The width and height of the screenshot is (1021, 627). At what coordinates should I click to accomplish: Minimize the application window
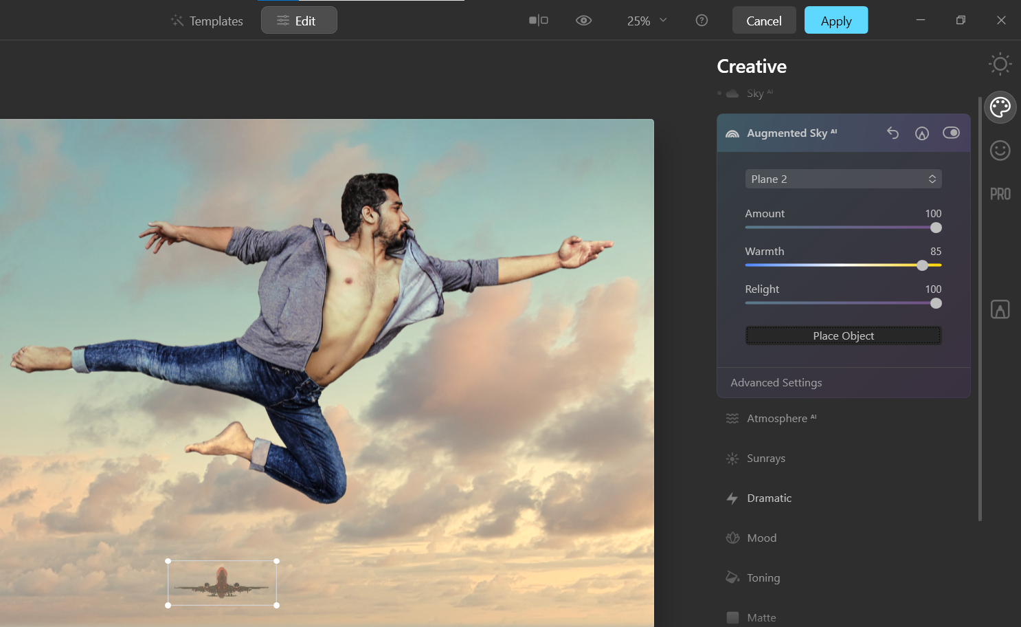(921, 20)
